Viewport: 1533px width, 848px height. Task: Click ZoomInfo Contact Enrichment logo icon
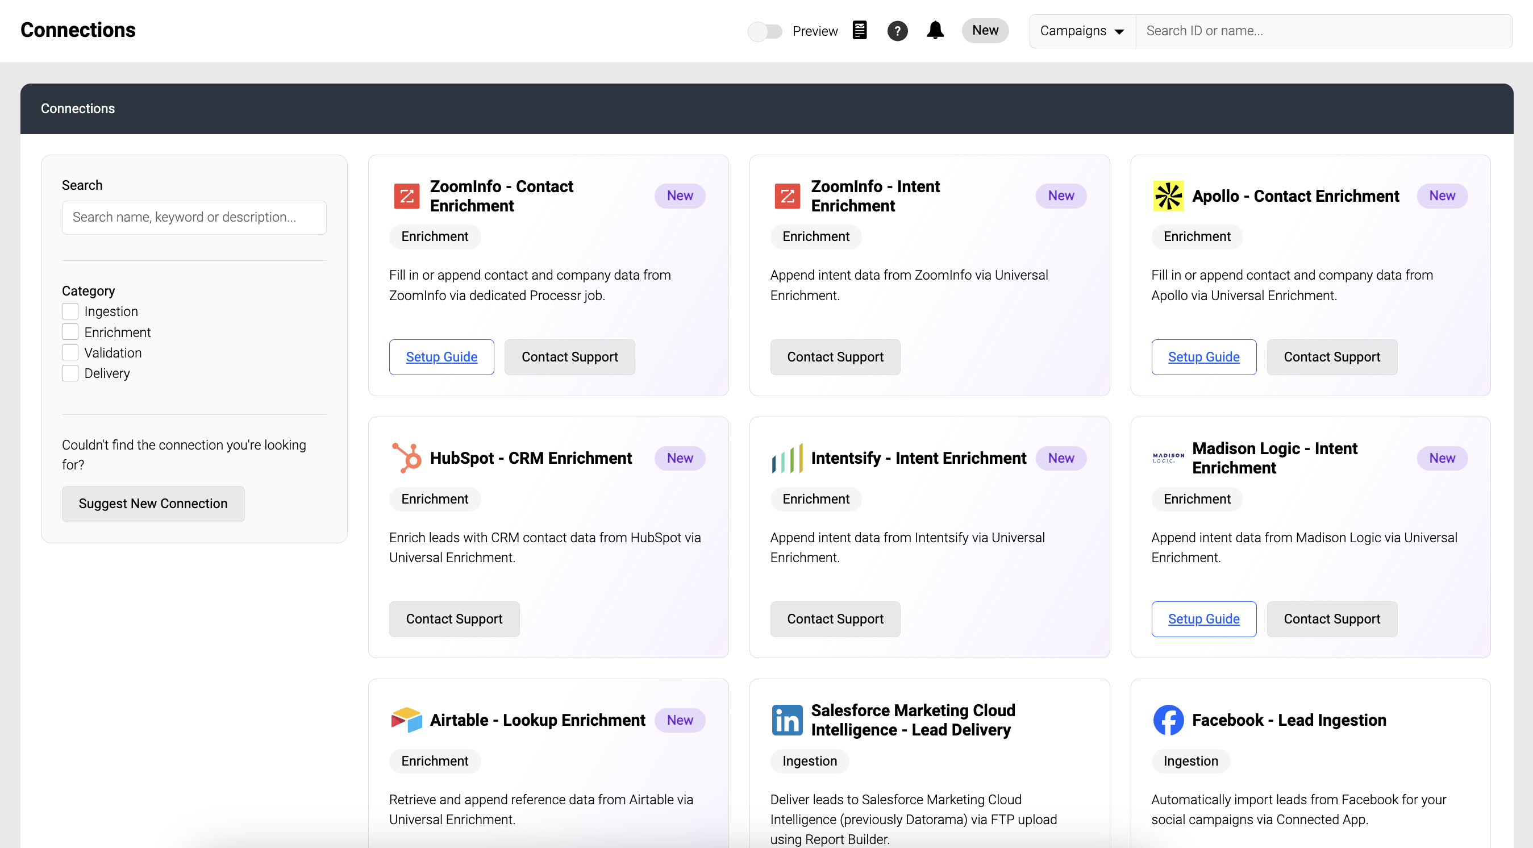(406, 196)
